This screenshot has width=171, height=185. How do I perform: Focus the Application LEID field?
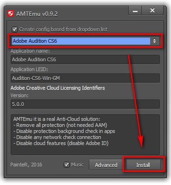85,78
